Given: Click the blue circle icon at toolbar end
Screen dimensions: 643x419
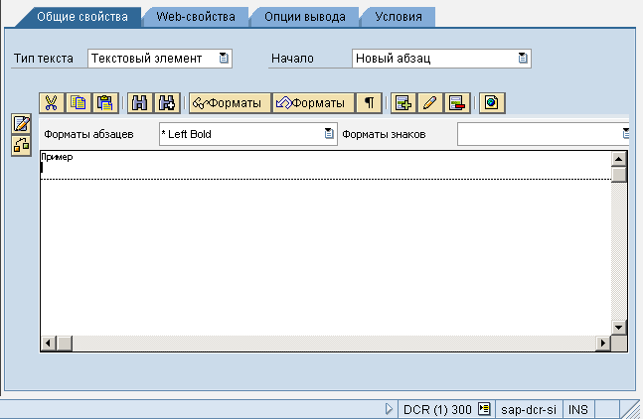Looking at the screenshot, I should coord(491,102).
